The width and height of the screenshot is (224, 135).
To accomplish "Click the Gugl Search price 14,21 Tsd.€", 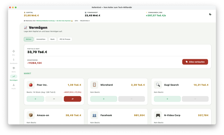I will [201, 85].
